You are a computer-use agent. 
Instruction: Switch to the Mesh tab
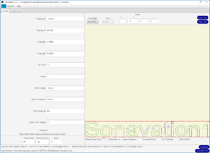pyautogui.click(x=5, y=11)
